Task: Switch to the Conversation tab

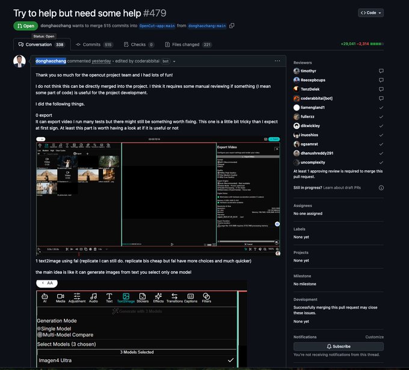Action: click(42, 45)
